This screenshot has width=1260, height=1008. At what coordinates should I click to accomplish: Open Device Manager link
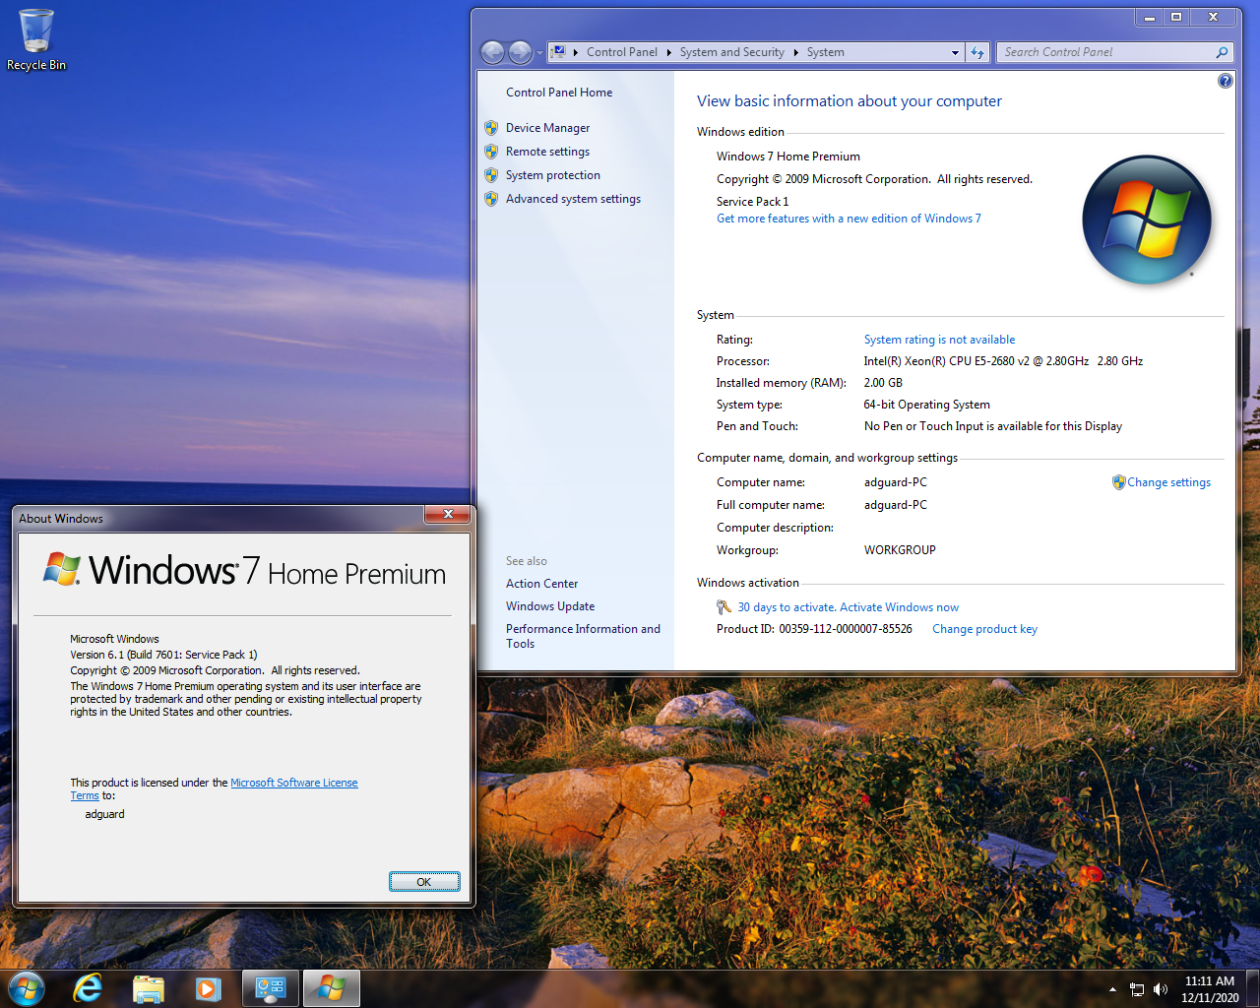click(547, 128)
